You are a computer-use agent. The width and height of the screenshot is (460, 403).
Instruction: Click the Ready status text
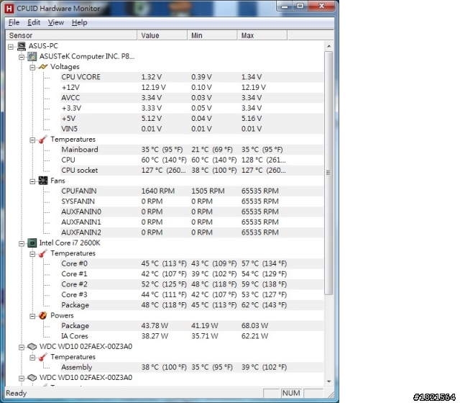(17, 393)
